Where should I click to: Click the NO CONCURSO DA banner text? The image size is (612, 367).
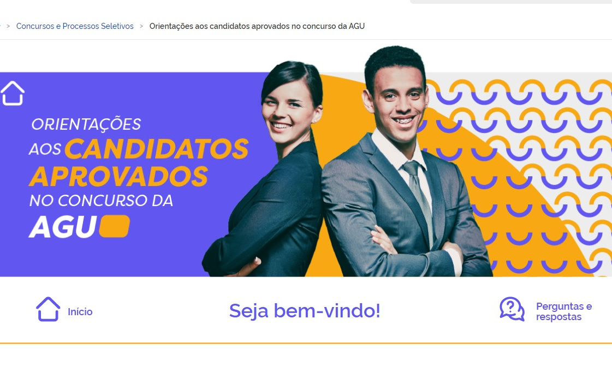101,201
